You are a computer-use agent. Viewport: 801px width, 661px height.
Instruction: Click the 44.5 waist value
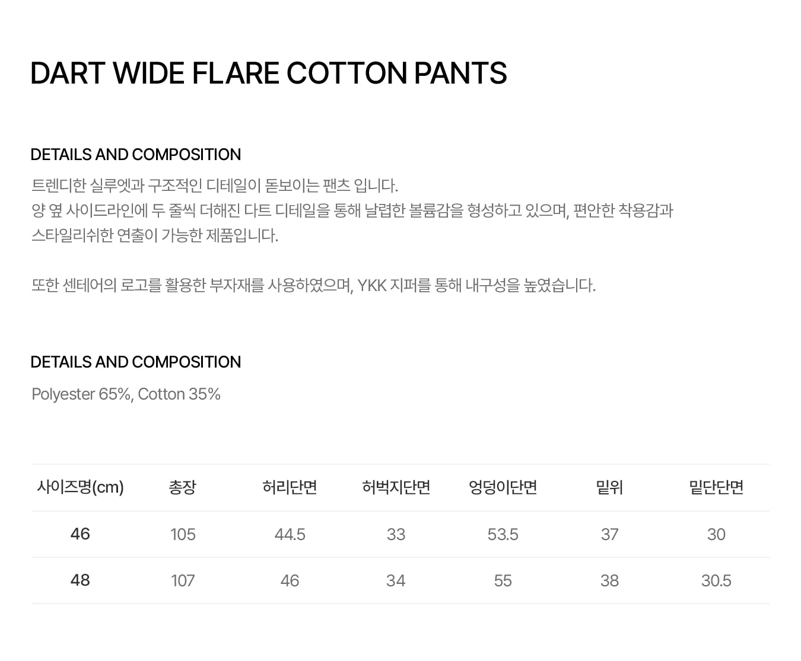click(290, 535)
